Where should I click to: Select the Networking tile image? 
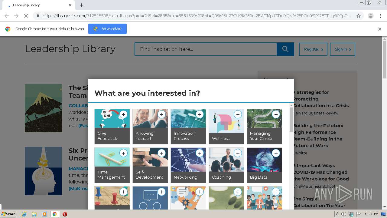click(x=188, y=160)
